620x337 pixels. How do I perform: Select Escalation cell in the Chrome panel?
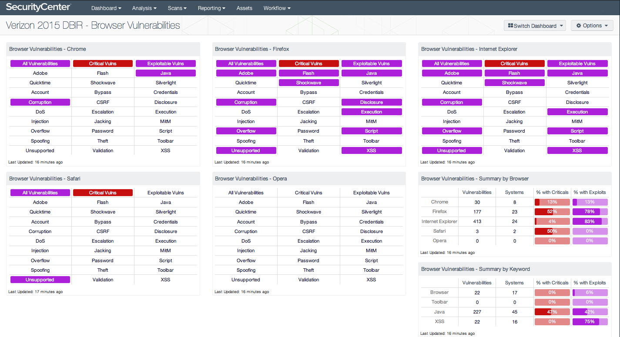point(103,112)
